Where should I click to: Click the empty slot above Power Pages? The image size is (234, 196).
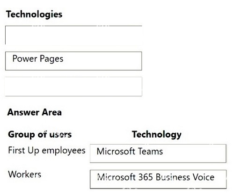pos(73,36)
